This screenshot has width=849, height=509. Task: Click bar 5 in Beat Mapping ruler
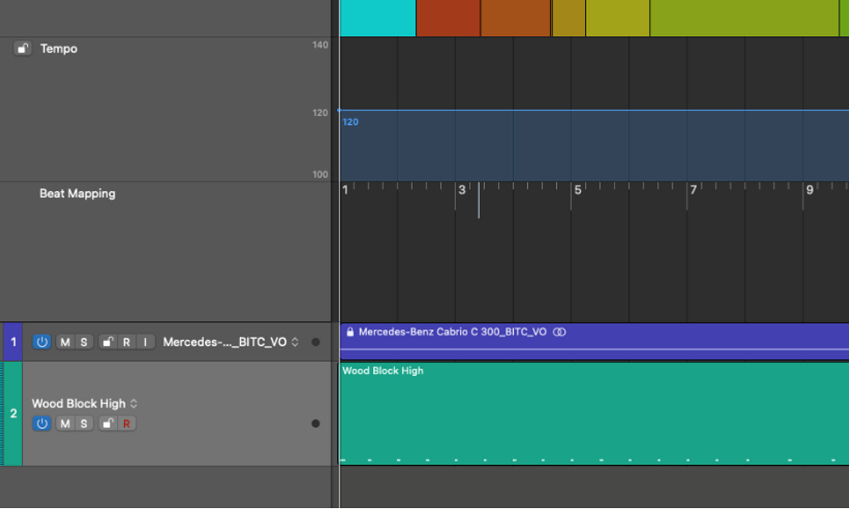[x=577, y=190]
